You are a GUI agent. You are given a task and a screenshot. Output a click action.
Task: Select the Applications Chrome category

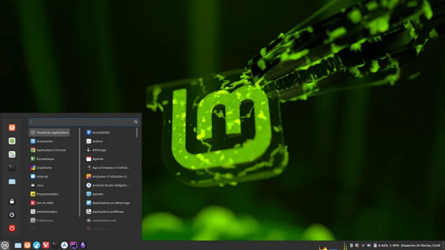click(50, 150)
